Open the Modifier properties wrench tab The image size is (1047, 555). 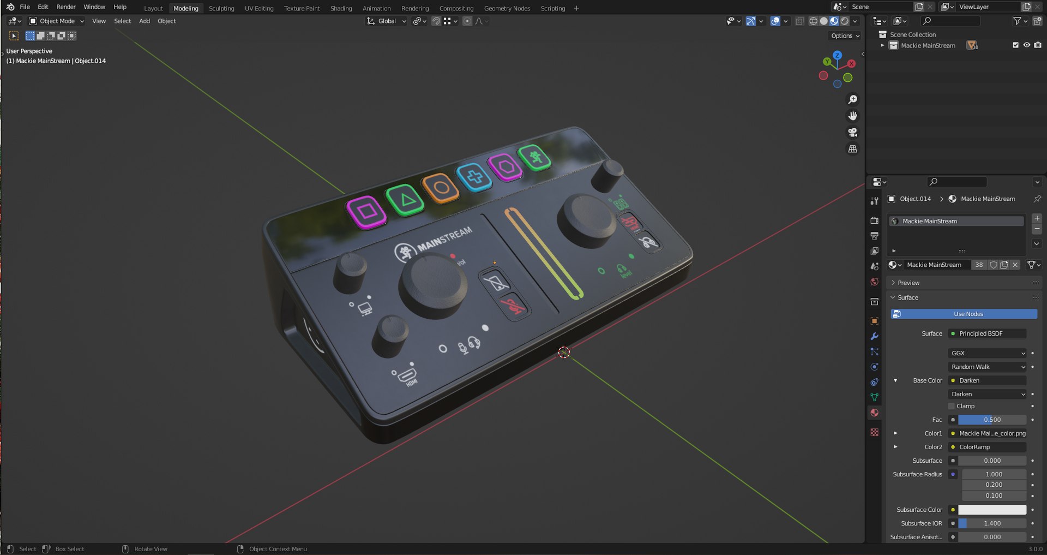[x=874, y=336]
